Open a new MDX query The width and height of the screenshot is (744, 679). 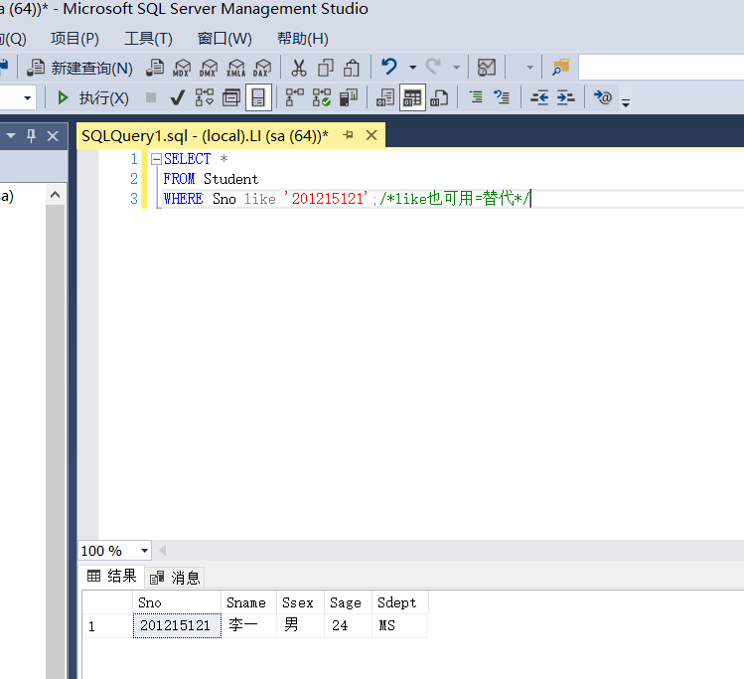click(181, 68)
